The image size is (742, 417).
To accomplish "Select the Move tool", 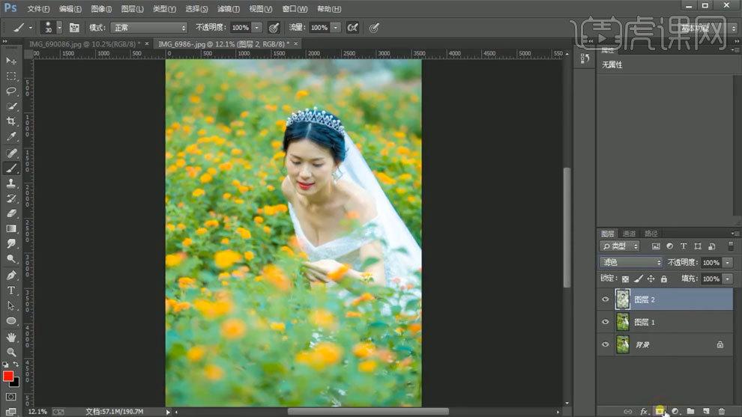I will point(11,61).
